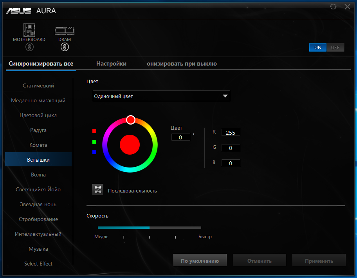Screen dimensions: 357x278
Task: Choose the Светящийся Йойо effect
Action: [x=38, y=189]
